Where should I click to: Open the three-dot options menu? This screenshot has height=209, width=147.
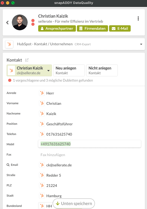[138, 18]
